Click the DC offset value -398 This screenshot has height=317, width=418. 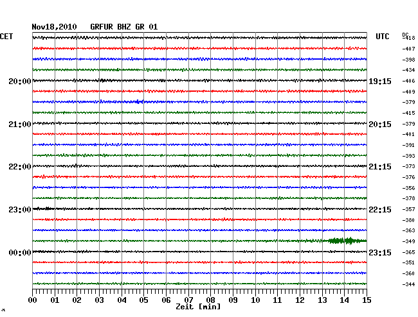click(x=408, y=60)
